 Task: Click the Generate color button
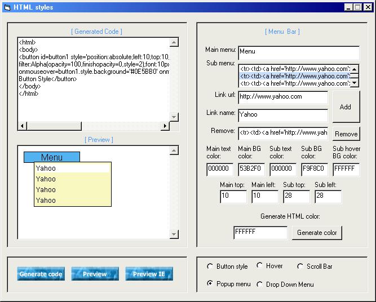(317, 233)
